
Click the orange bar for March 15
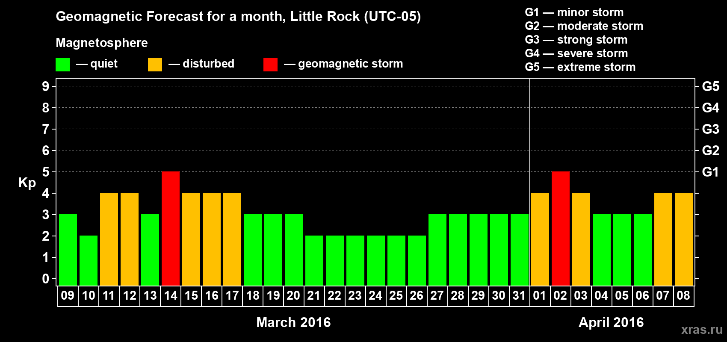(x=191, y=239)
